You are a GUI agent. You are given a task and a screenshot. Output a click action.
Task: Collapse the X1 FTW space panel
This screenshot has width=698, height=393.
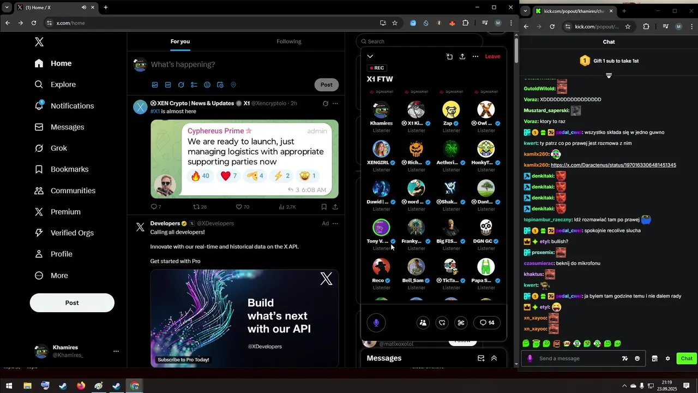370,56
